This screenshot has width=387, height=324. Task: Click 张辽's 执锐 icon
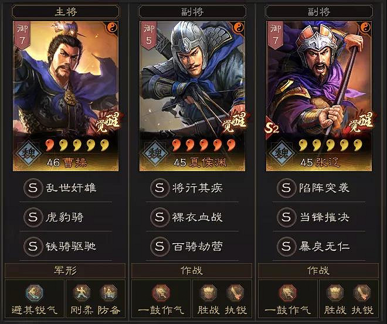(x=362, y=293)
